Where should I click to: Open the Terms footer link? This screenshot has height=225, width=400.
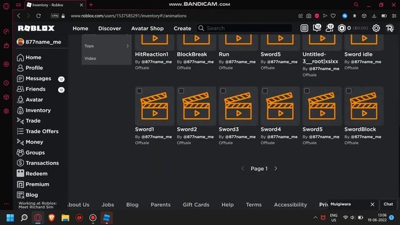point(254,204)
